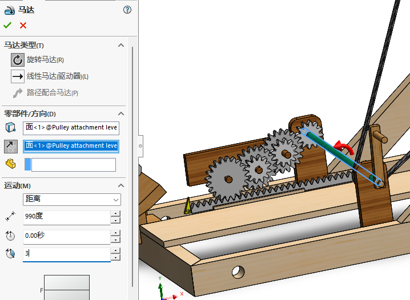The width and height of the screenshot is (410, 300).
Task: Open the motor panel help icon
Action: (127, 10)
